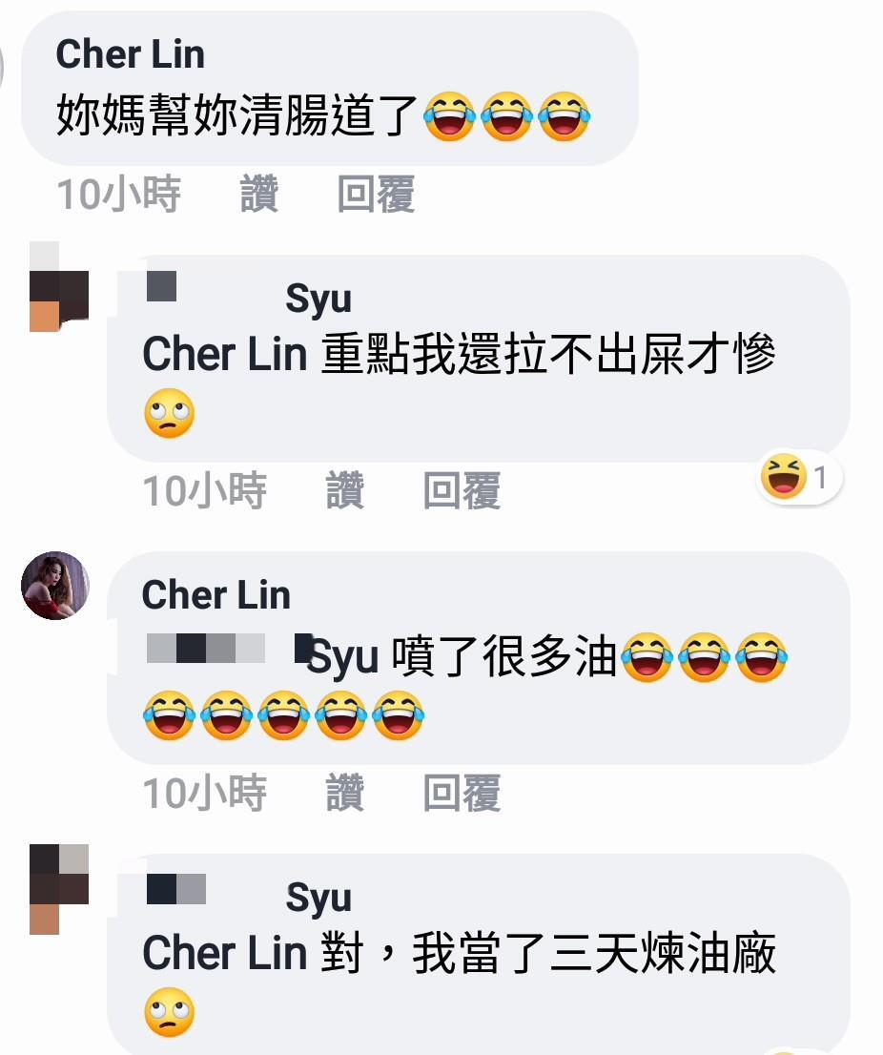This screenshot has width=883, height=1055.
Task: Like Syu's comment about 拉不出屎
Action: tap(345, 490)
